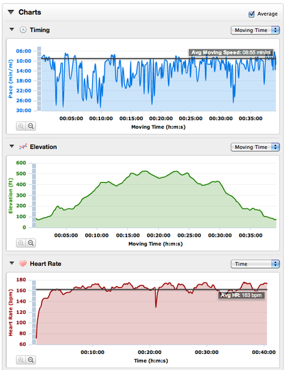Open Elevation chart Moving Time dropdown
286x370 pixels.
(255, 147)
